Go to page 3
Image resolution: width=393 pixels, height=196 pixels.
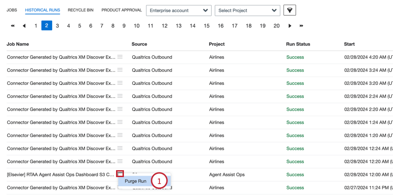[57, 26]
